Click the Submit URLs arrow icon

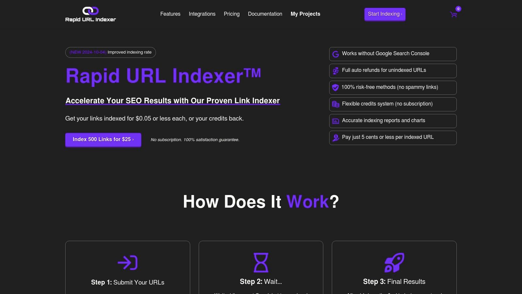coord(128,263)
